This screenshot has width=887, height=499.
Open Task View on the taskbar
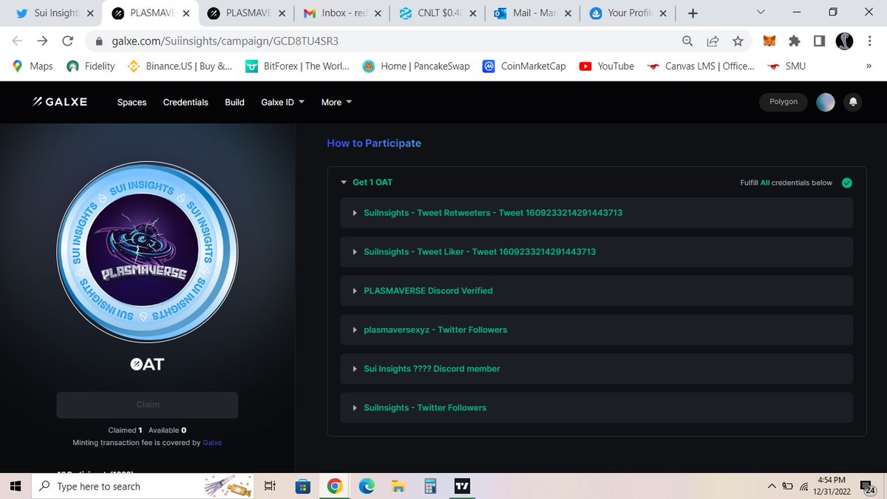click(x=270, y=486)
